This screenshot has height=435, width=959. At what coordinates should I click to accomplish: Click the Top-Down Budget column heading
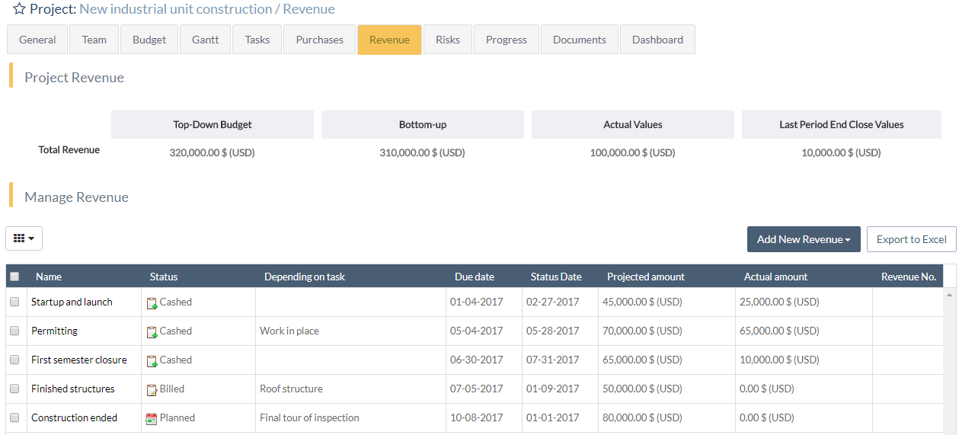point(213,124)
